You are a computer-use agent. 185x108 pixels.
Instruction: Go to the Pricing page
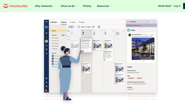pos(87,6)
